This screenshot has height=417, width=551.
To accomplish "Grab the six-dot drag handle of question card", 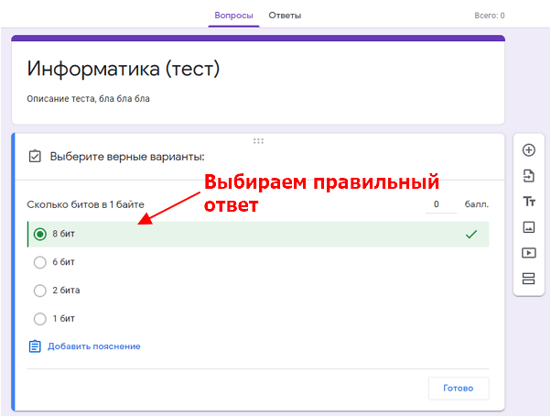I will (x=258, y=141).
